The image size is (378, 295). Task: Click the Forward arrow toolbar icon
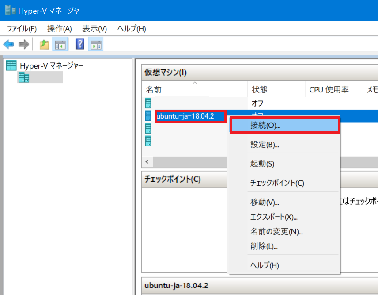[24, 44]
